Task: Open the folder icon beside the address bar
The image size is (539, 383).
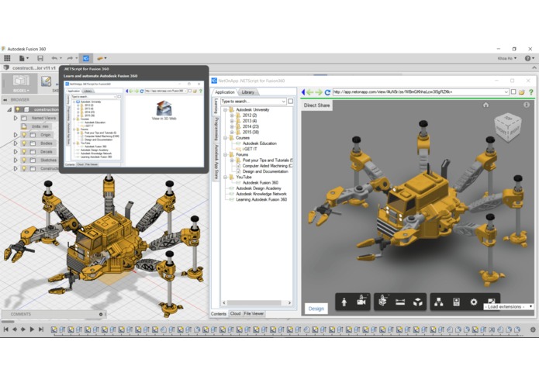Action: point(522,91)
